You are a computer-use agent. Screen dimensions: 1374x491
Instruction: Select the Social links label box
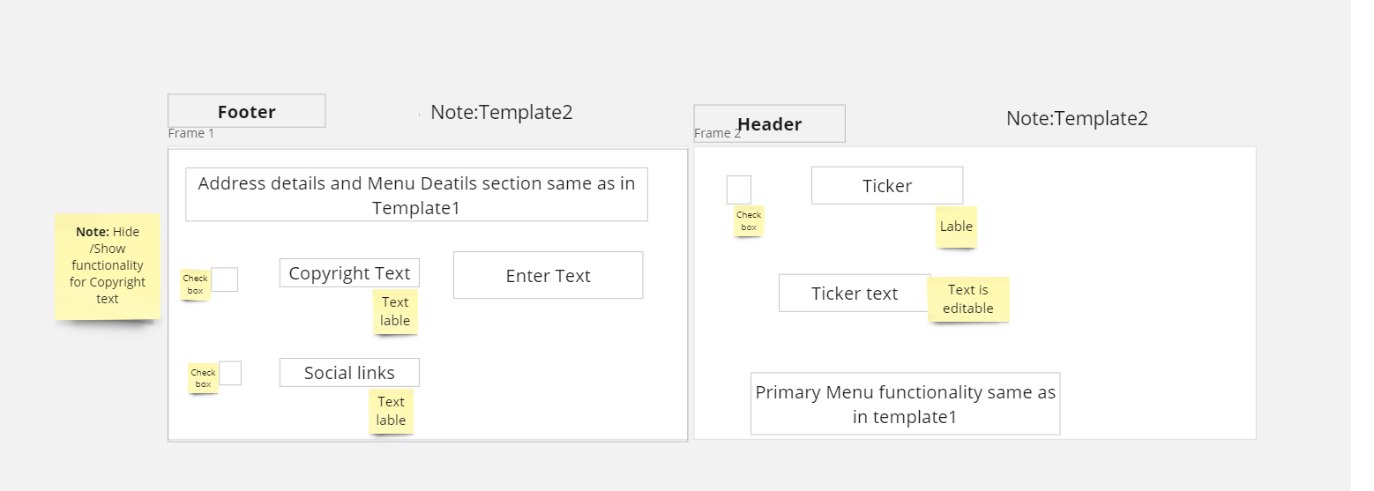pos(349,372)
